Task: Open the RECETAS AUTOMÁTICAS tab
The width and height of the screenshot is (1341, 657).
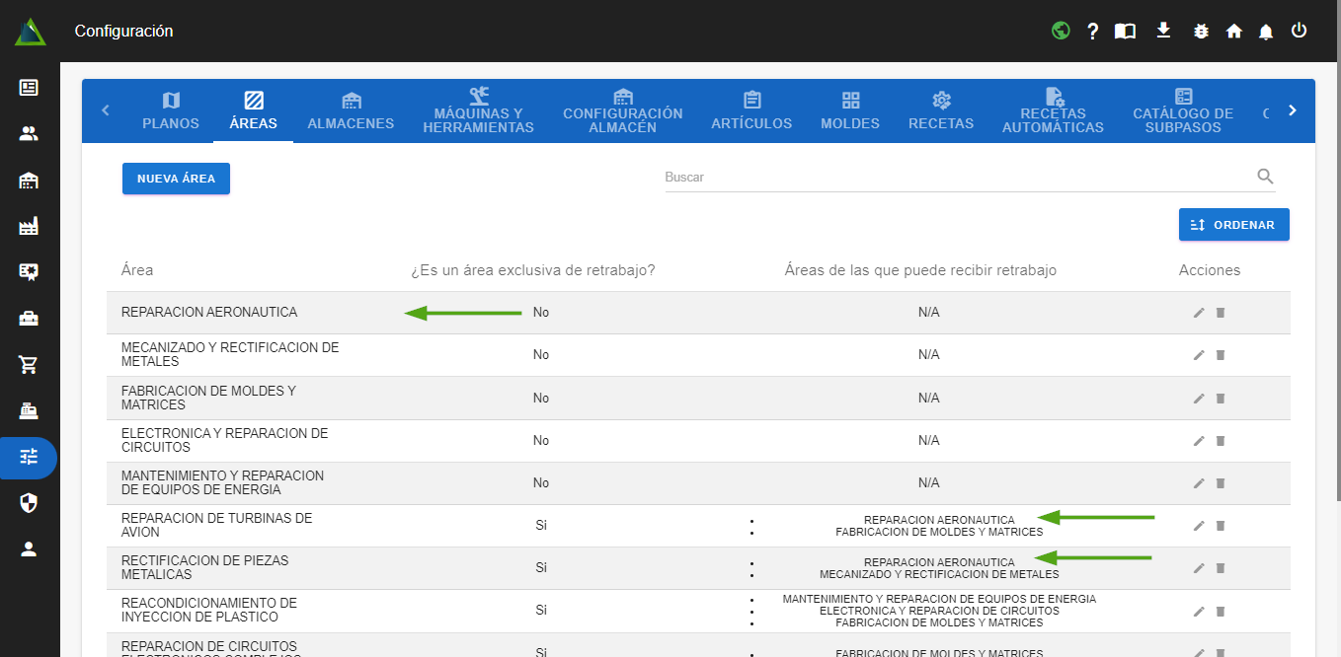Action: point(1053,110)
